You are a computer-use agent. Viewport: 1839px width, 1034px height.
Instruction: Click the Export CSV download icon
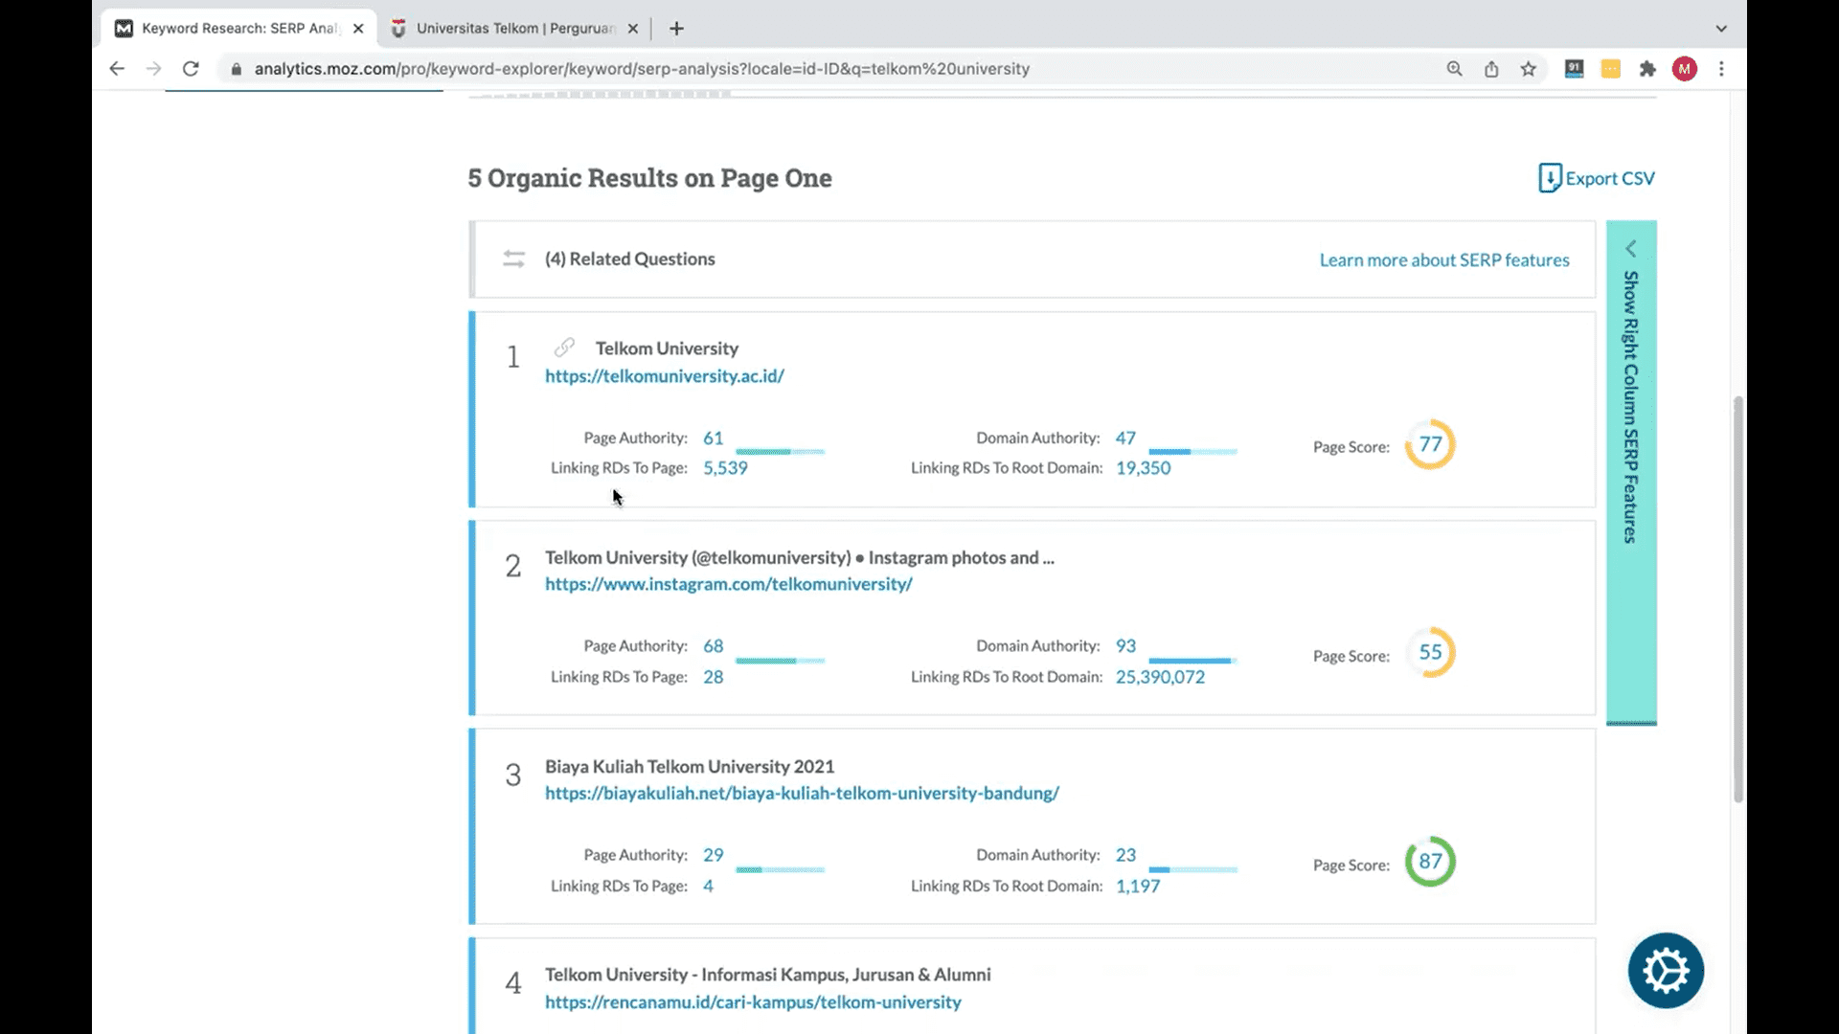[x=1549, y=178]
